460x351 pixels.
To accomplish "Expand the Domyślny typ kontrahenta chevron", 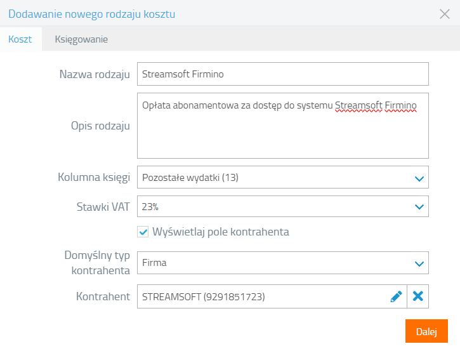I will (x=419, y=263).
